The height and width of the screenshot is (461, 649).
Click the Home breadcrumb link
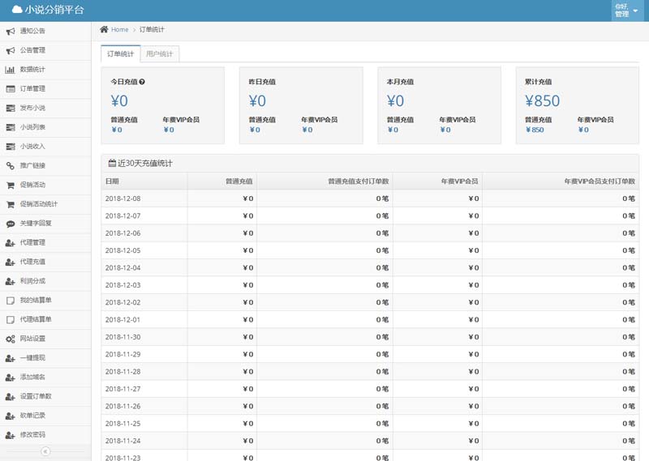[119, 29]
